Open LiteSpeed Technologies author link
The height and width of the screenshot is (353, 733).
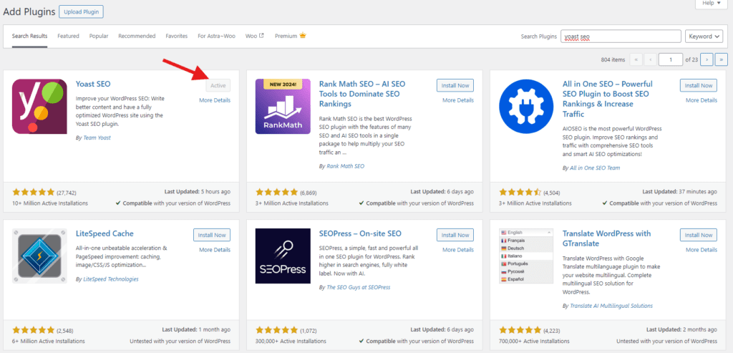coord(111,279)
